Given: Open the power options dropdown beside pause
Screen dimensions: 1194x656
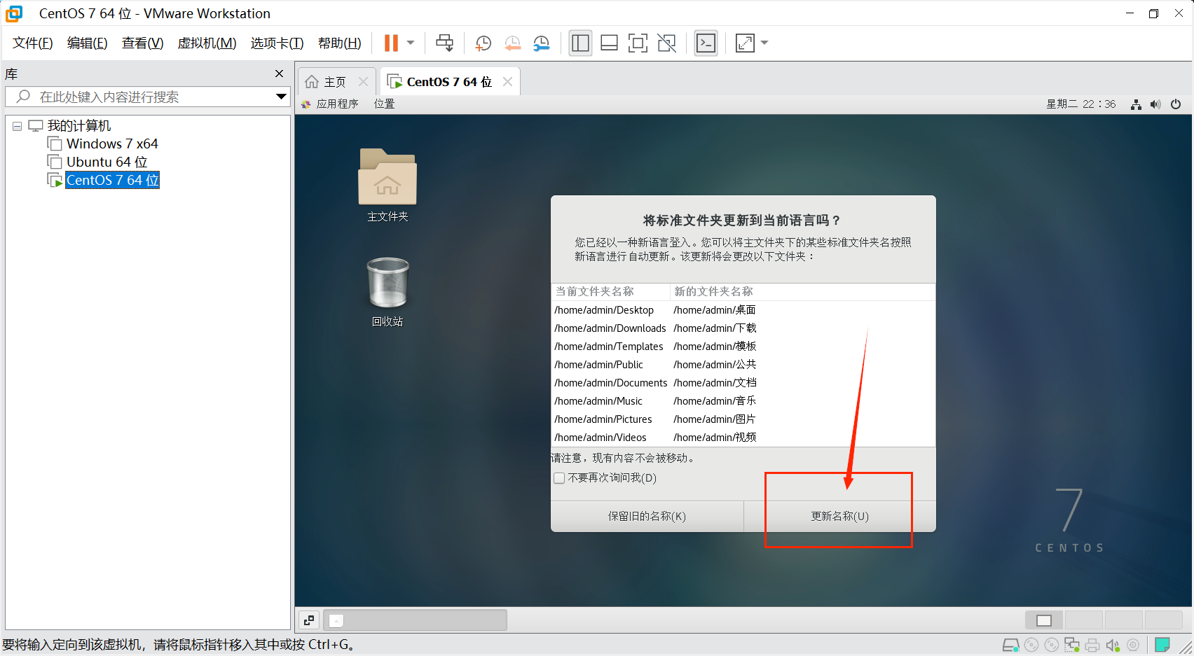Looking at the screenshot, I should point(411,43).
